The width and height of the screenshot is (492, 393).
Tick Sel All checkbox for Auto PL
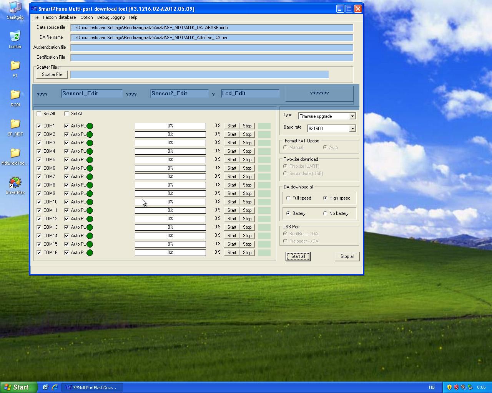coord(66,114)
